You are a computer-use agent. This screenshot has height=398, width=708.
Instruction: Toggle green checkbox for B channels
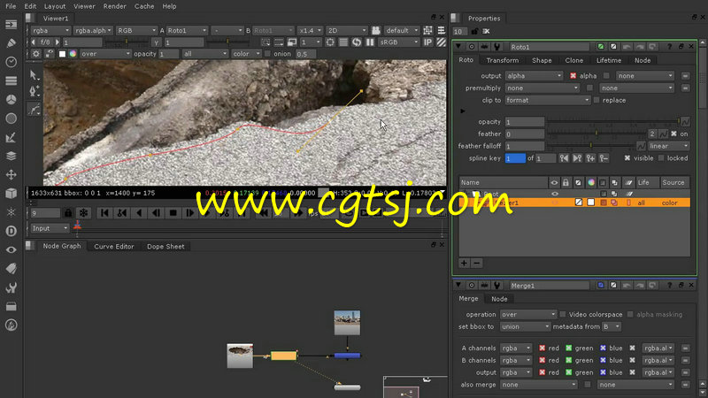pyautogui.click(x=568, y=361)
